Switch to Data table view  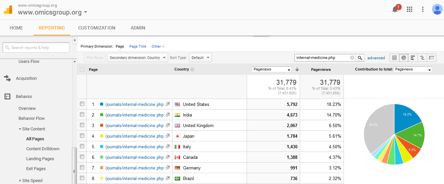pos(394,58)
